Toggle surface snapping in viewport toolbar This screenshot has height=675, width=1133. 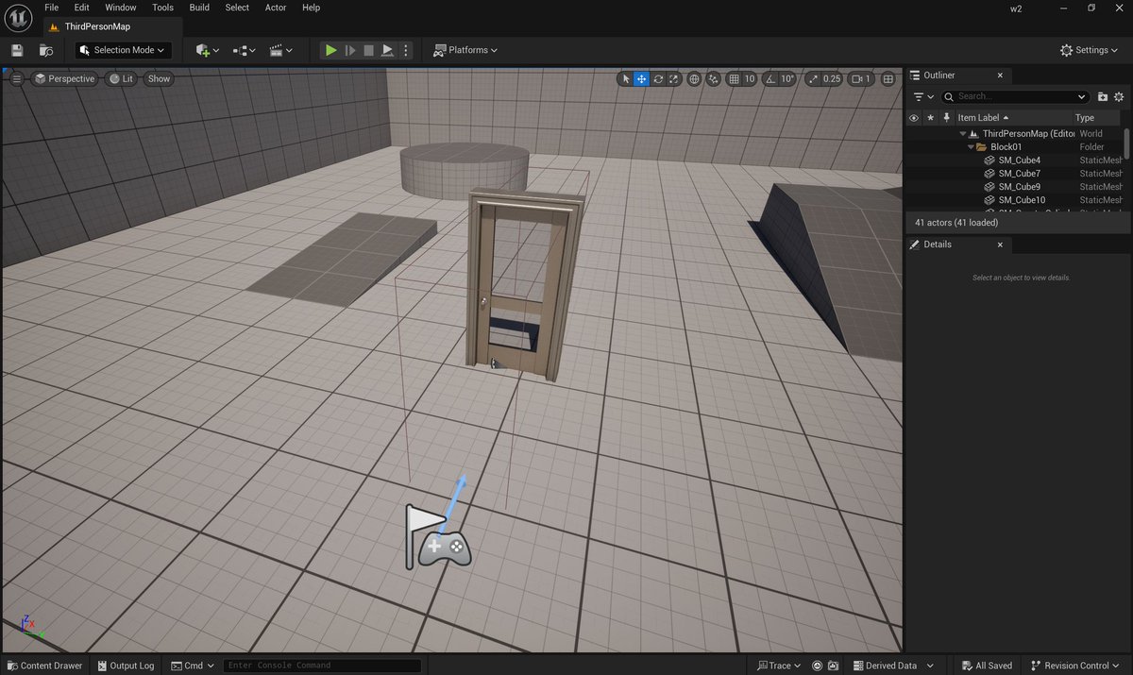pyautogui.click(x=714, y=78)
